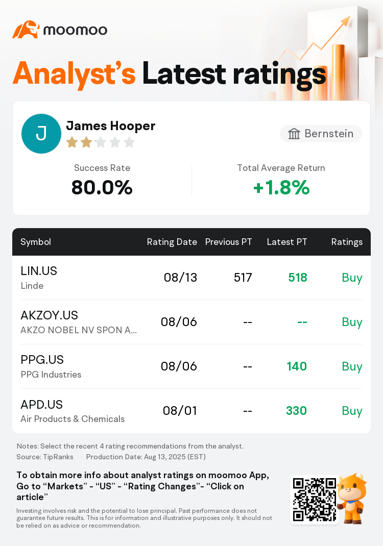Open the LIN.US Linde row
The width and height of the screenshot is (383, 546).
[x=192, y=278]
